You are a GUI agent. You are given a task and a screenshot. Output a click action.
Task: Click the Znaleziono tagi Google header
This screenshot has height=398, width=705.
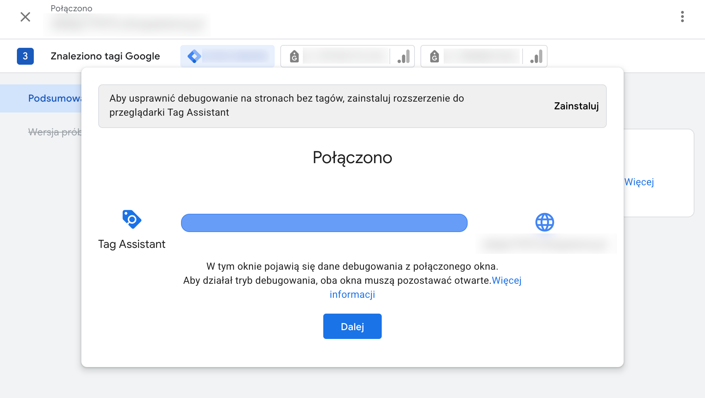tap(106, 56)
